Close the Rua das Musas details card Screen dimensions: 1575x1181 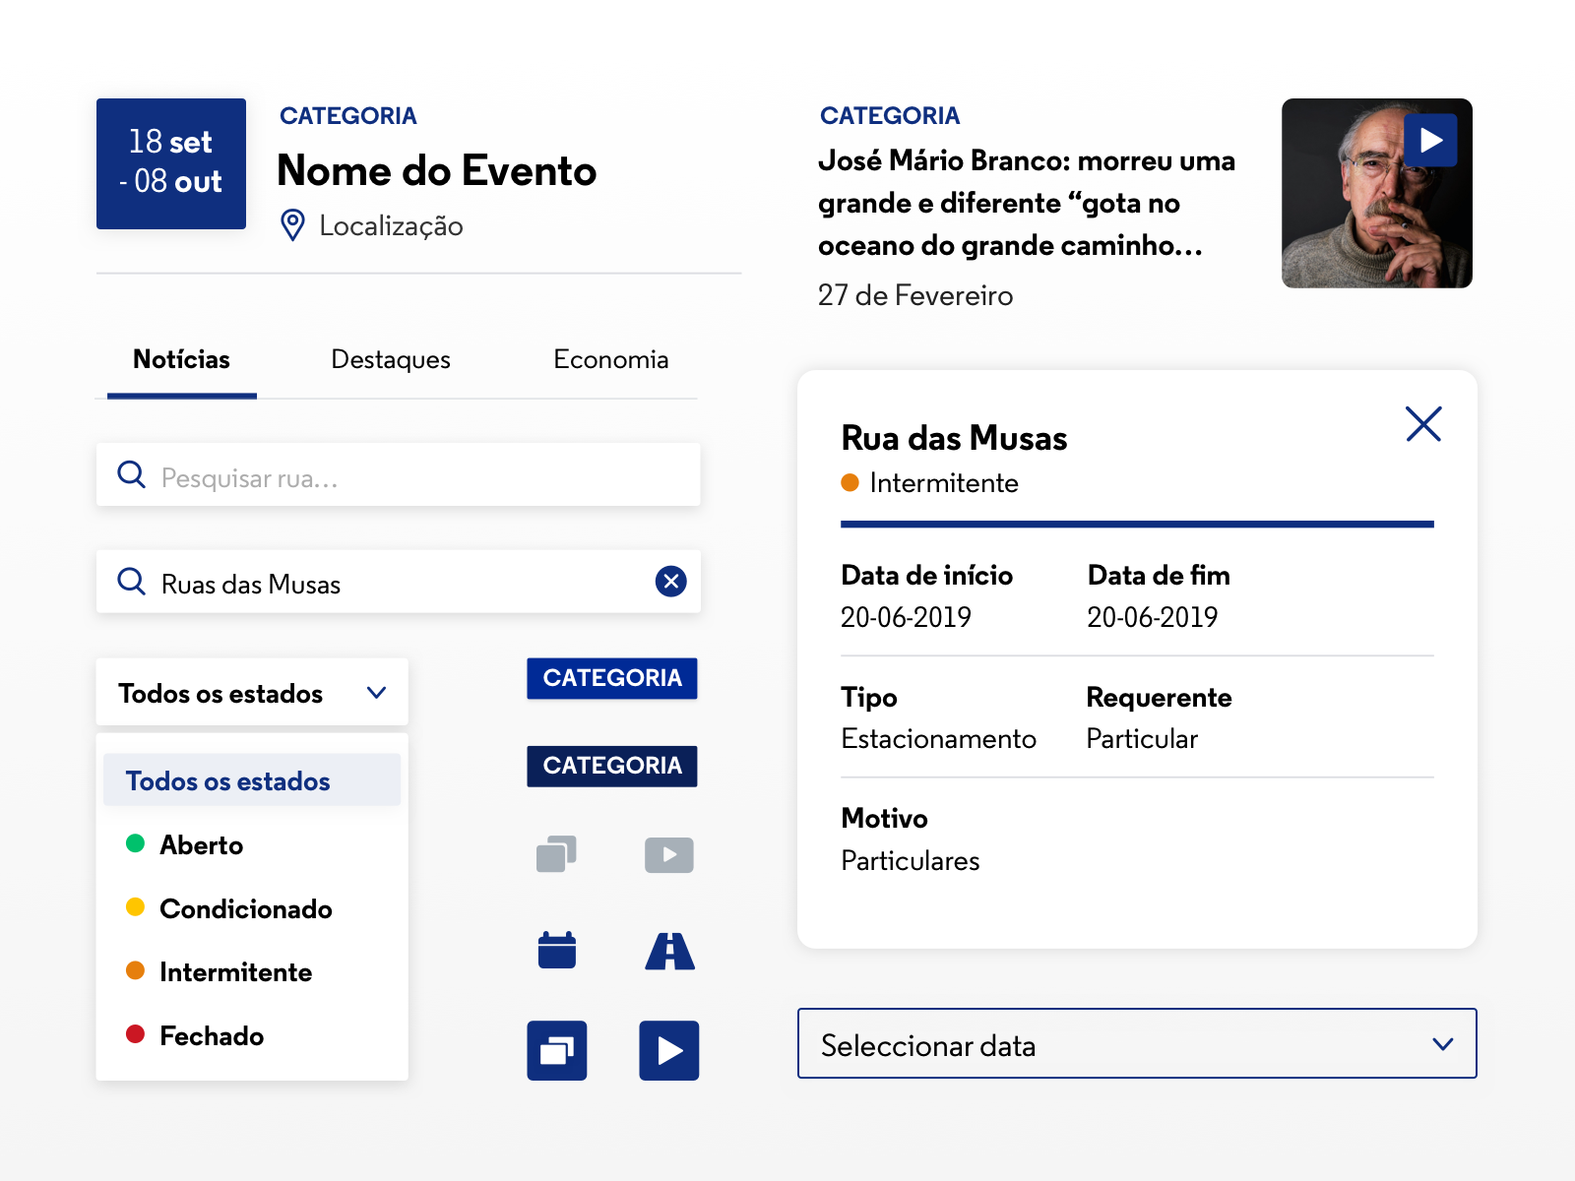pyautogui.click(x=1423, y=424)
